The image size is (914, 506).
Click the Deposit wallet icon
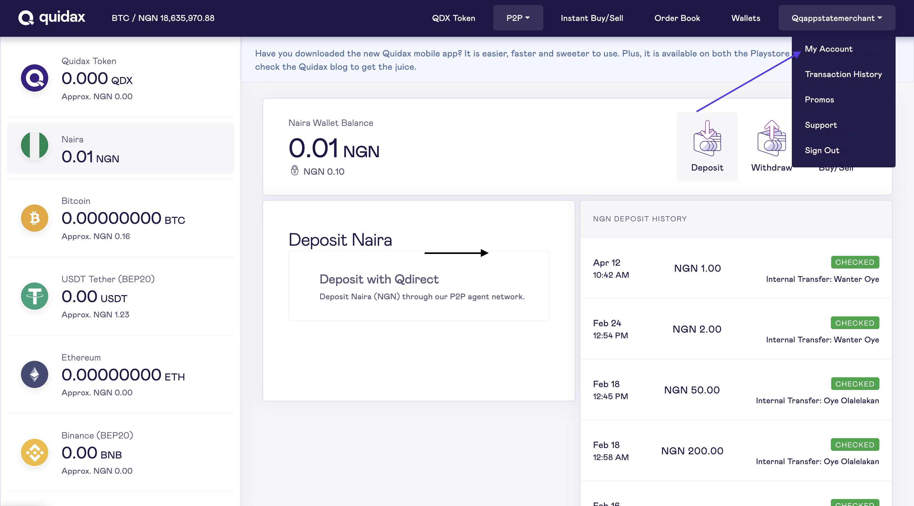(x=707, y=139)
